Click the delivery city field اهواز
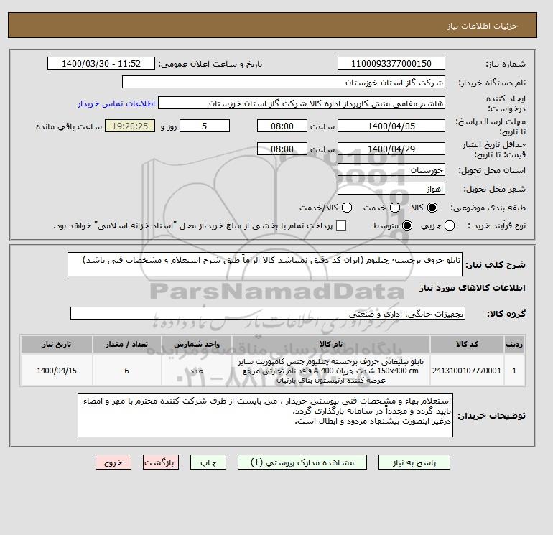Screen dimensions: 553x535 click(x=391, y=189)
